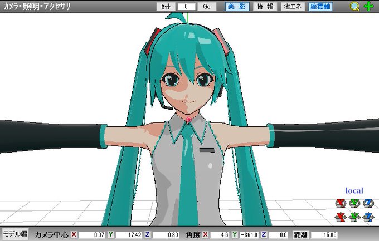Screen dimensions: 379x241
Task: Switch the local coordinate mode label
Action: [354, 190]
